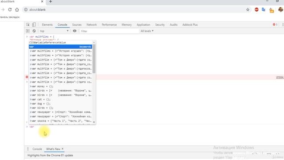Open the browser profile avatar
The height and width of the screenshot is (160, 284).
pos(280,10)
